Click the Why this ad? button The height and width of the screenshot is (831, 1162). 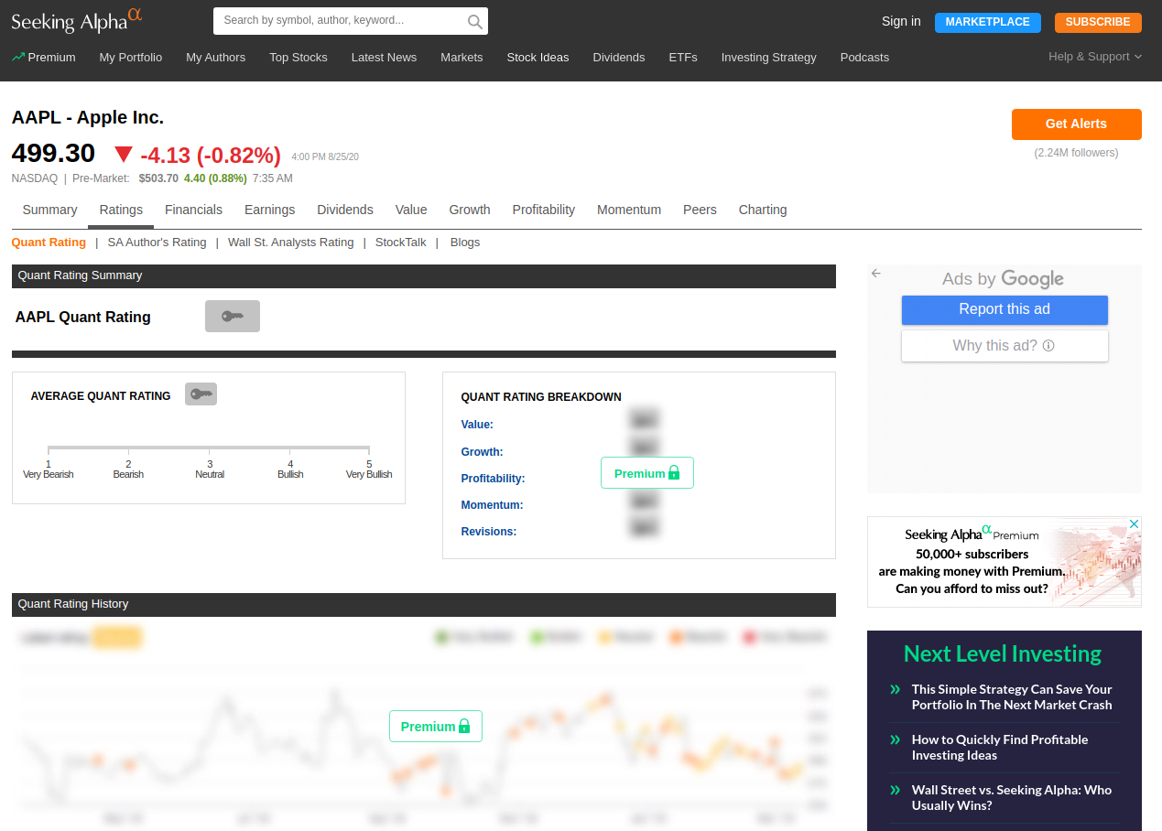(1005, 346)
